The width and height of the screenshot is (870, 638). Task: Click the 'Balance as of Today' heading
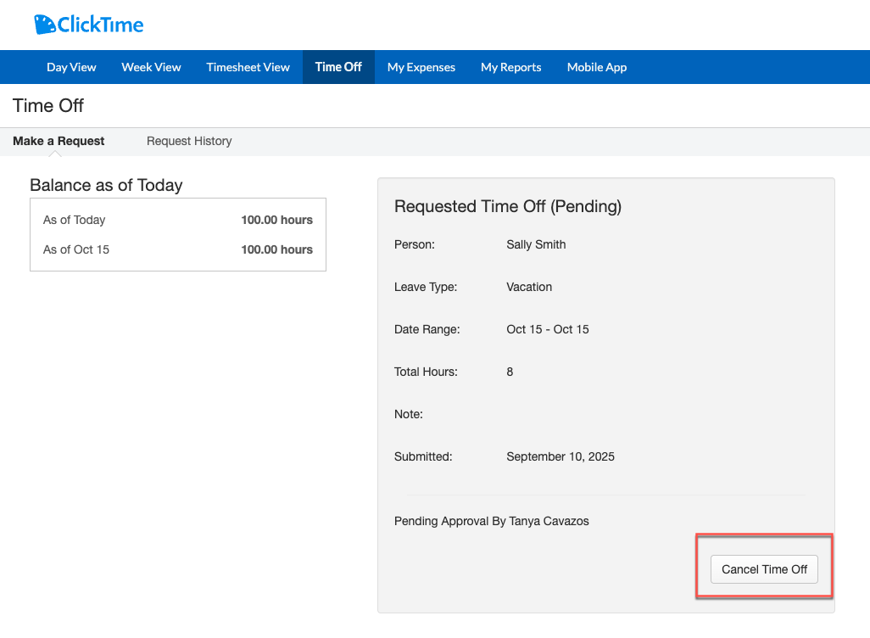[106, 185]
